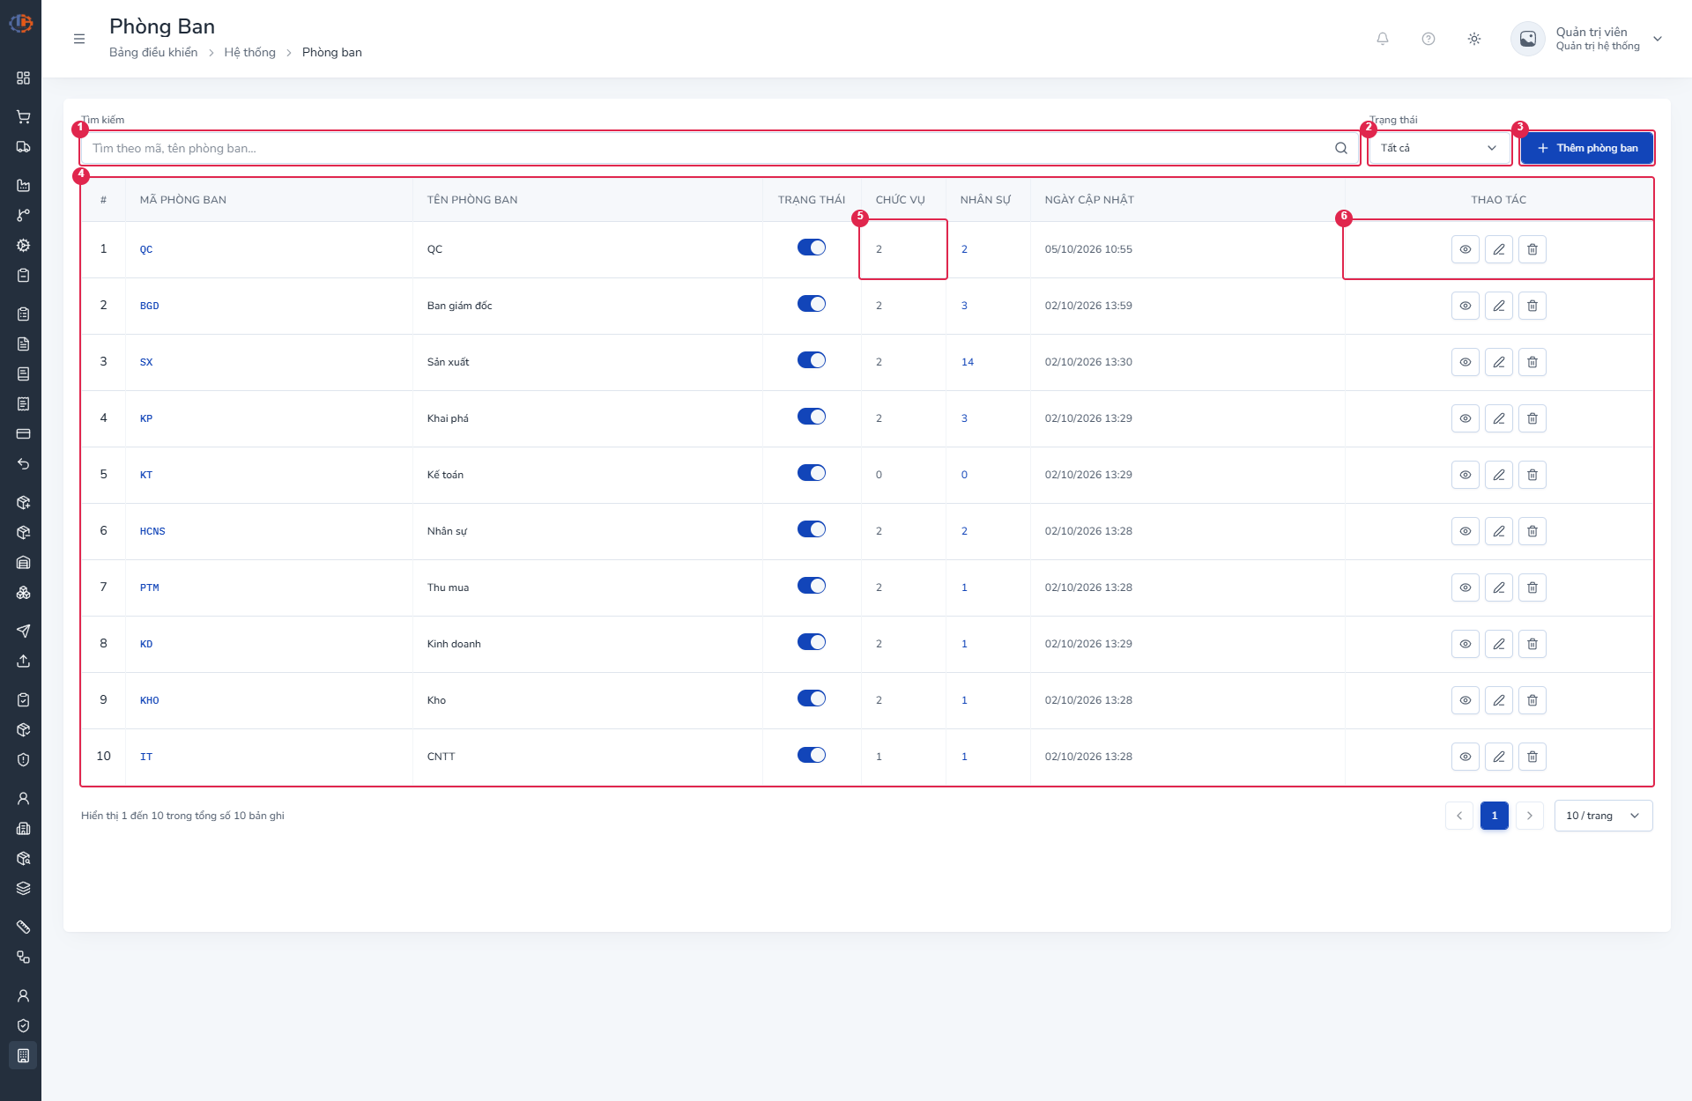
Task: Delete the CNTT department trash icon
Action: coord(1532,757)
